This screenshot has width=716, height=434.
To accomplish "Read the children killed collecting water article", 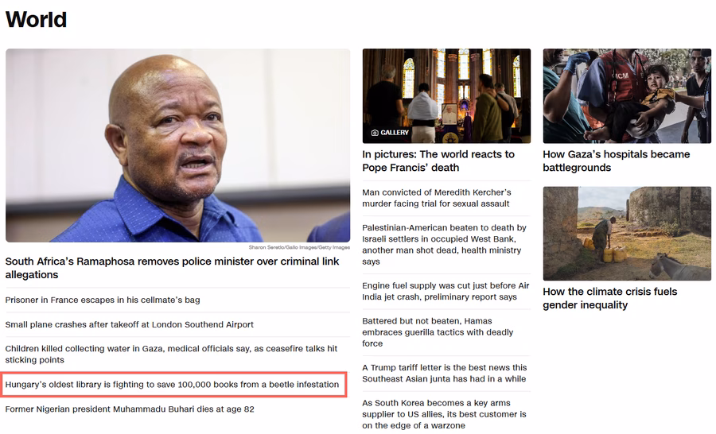I will pyautogui.click(x=171, y=355).
